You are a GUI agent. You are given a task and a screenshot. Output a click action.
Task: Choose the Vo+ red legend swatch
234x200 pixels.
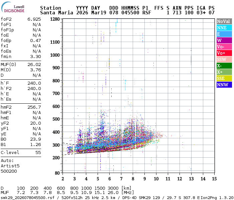[224, 53]
